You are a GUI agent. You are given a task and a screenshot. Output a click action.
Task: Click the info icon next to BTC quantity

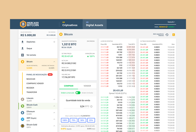click(91, 106)
